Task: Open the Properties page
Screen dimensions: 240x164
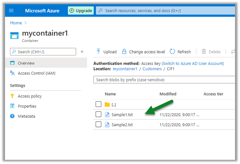Action: pyautogui.click(x=27, y=106)
